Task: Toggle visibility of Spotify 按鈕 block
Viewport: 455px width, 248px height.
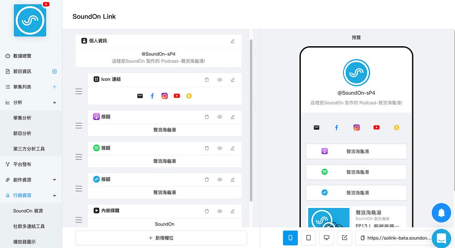Action: pos(220,148)
